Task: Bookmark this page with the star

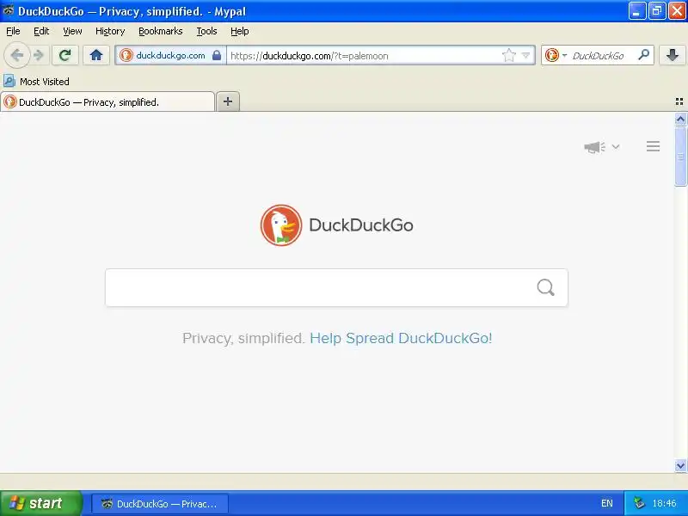Action: click(508, 55)
